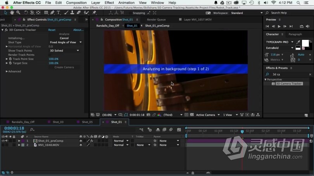This screenshot has height=176, width=314.
Task: Select the Selection arrow tool
Action: (5, 13)
